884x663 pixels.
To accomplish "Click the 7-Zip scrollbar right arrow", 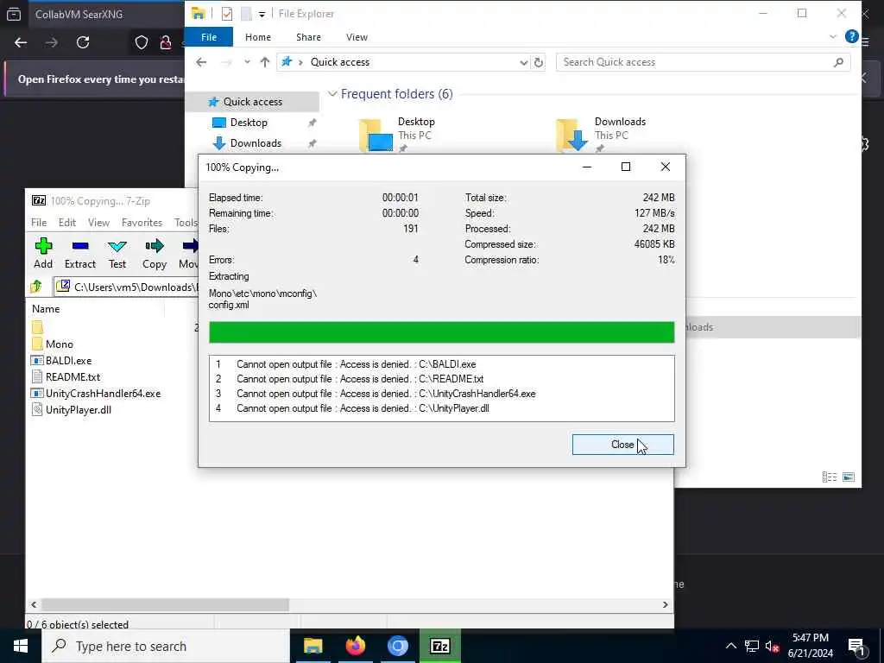I will [x=666, y=604].
